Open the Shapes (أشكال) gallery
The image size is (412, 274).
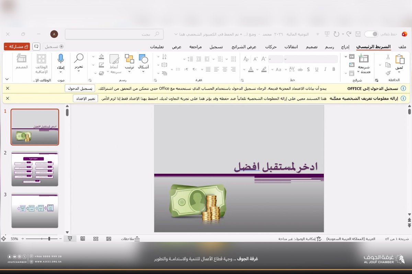coord(143,61)
